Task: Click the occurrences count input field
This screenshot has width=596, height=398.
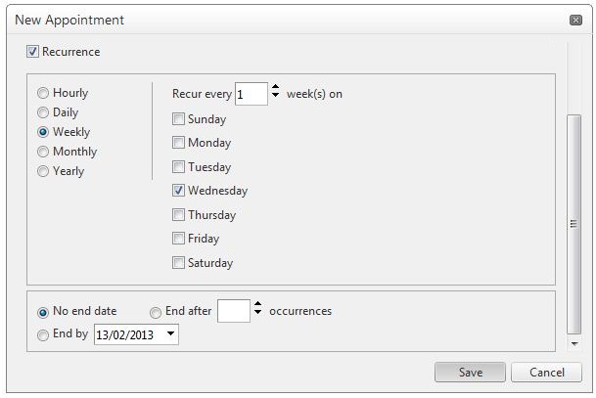Action: tap(234, 311)
